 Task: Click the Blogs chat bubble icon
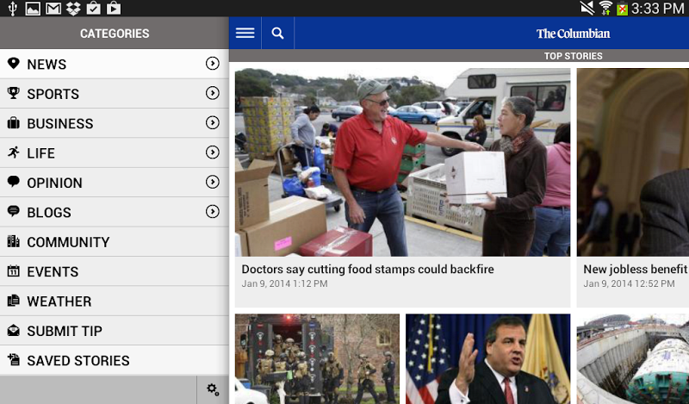(x=14, y=211)
